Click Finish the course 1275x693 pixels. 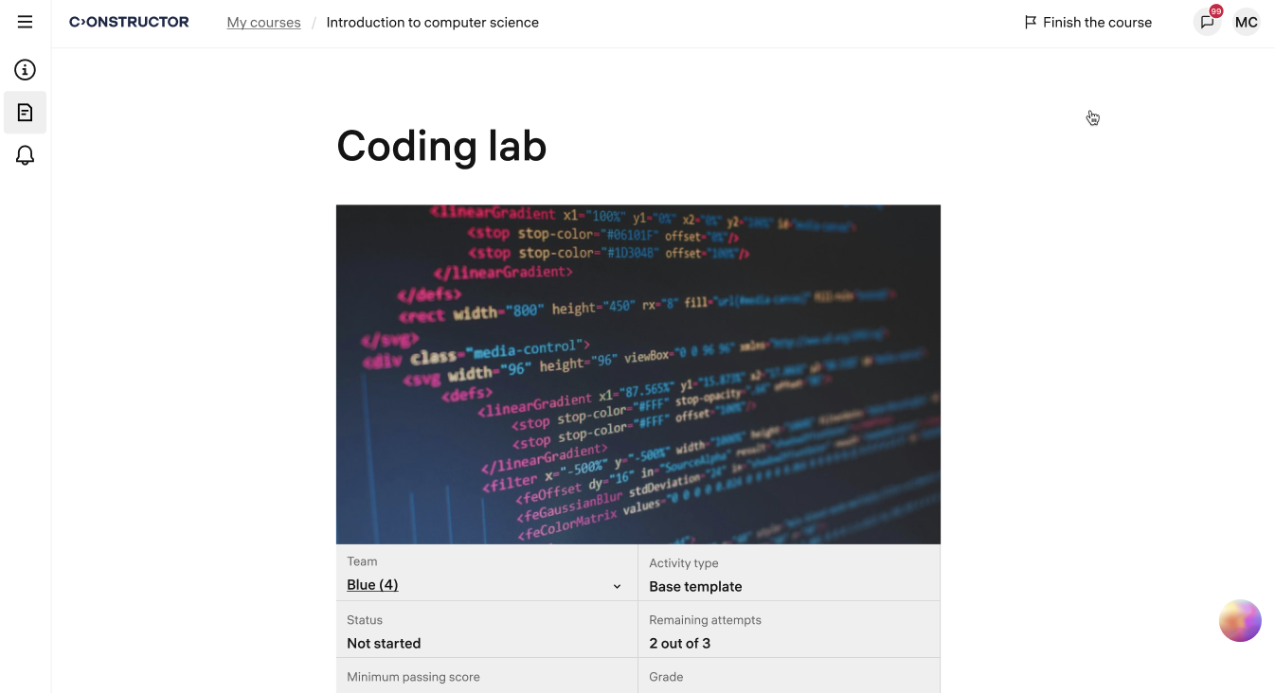point(1097,22)
